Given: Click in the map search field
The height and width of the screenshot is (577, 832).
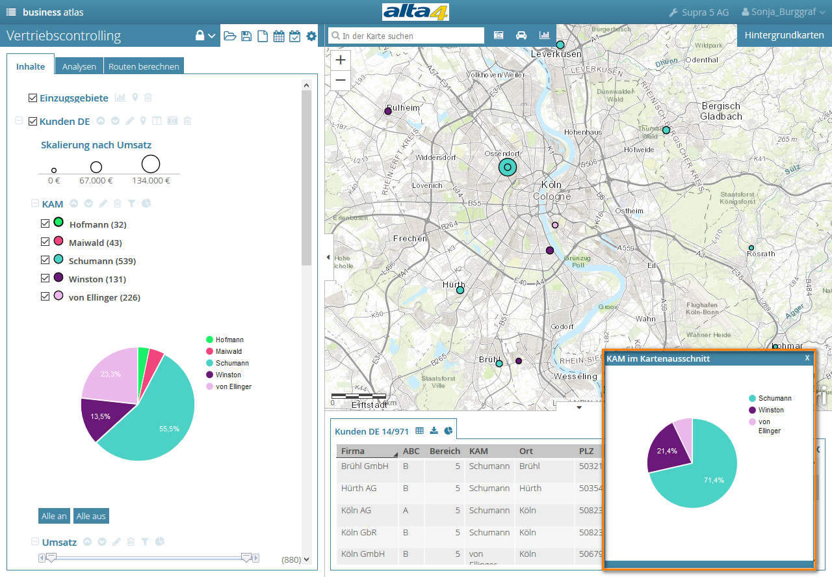Looking at the screenshot, I should pyautogui.click(x=406, y=36).
